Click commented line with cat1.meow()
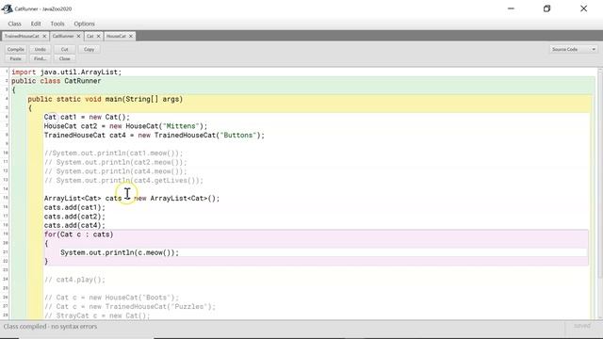Image resolution: width=603 pixels, height=339 pixels. pos(113,153)
